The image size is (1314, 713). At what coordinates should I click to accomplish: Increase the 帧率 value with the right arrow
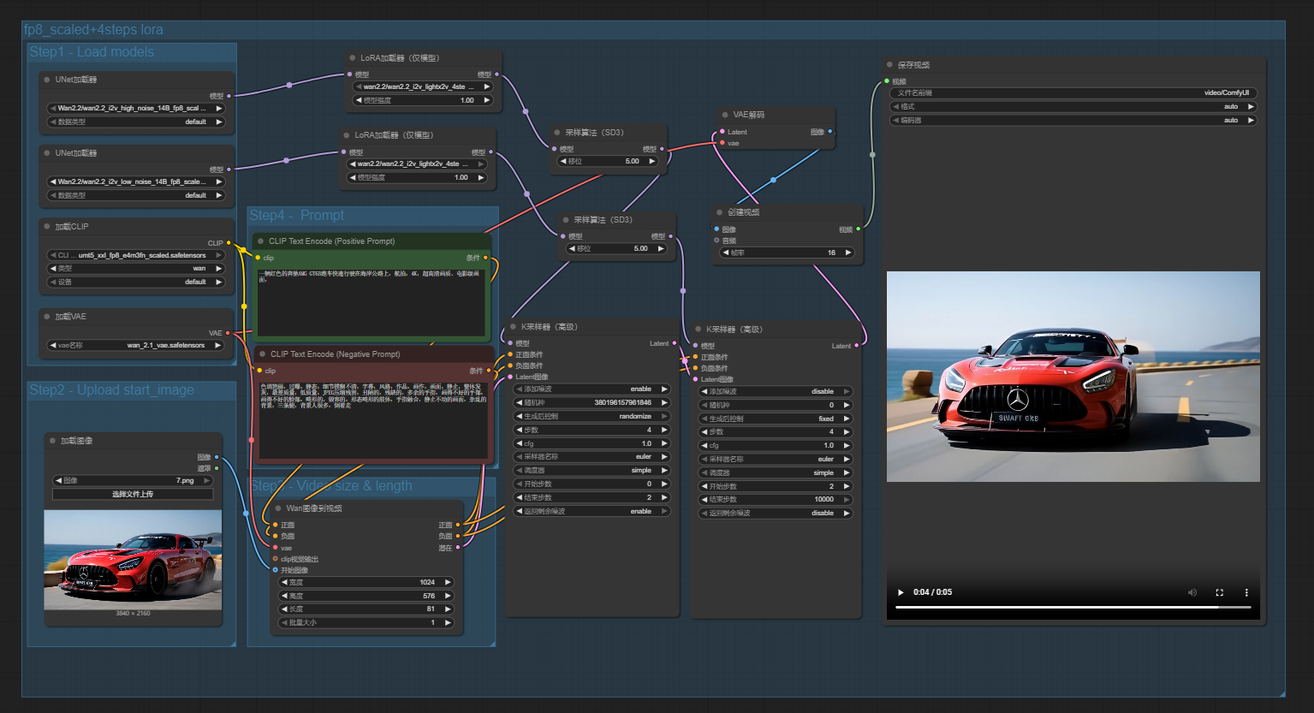point(848,253)
